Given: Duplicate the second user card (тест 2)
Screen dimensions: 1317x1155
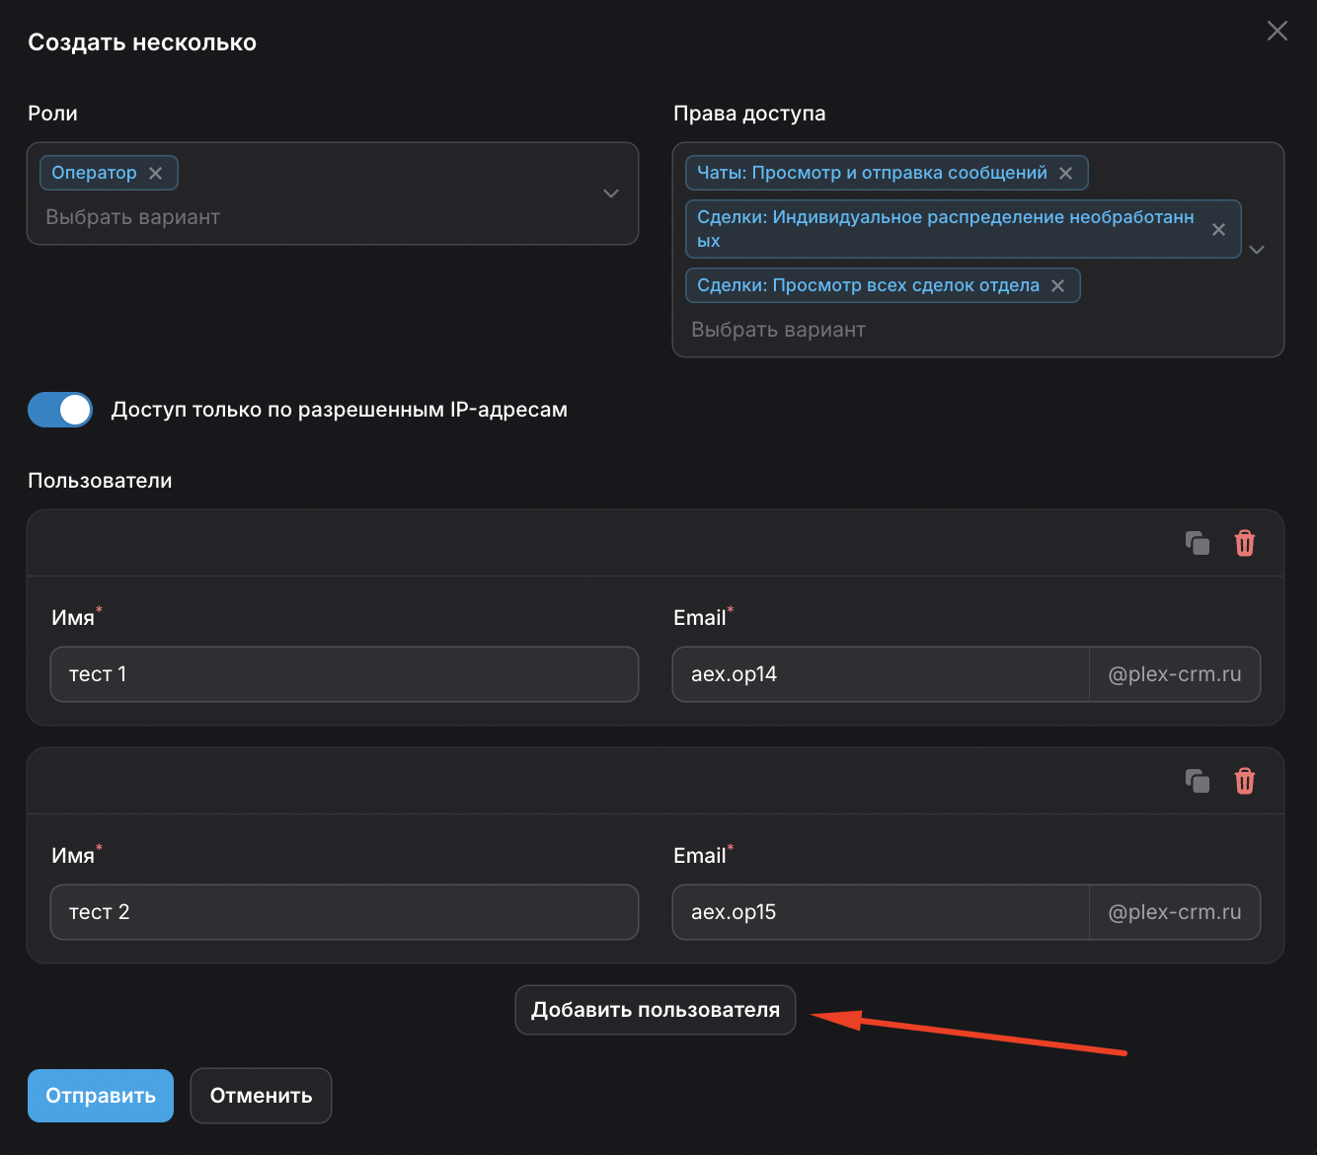Looking at the screenshot, I should (1198, 781).
